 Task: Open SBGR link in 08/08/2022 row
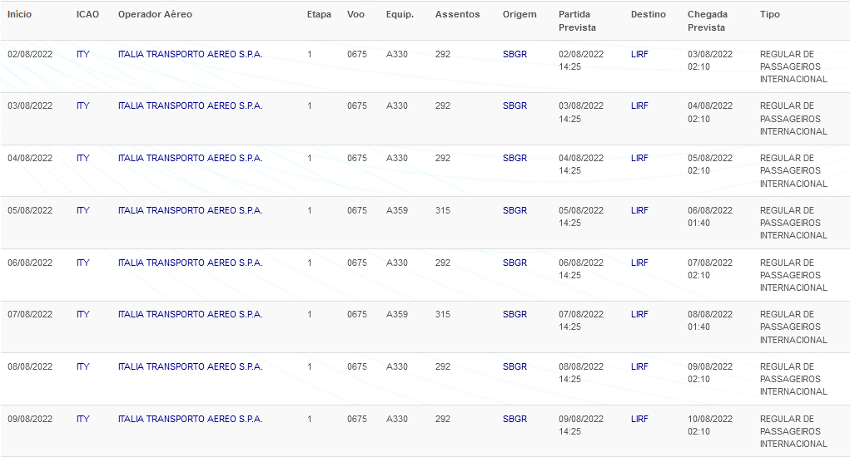pos(514,366)
